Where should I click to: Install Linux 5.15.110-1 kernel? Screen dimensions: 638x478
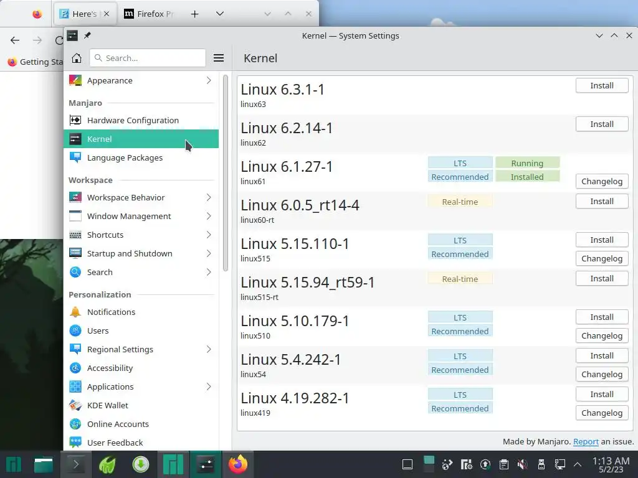click(602, 240)
